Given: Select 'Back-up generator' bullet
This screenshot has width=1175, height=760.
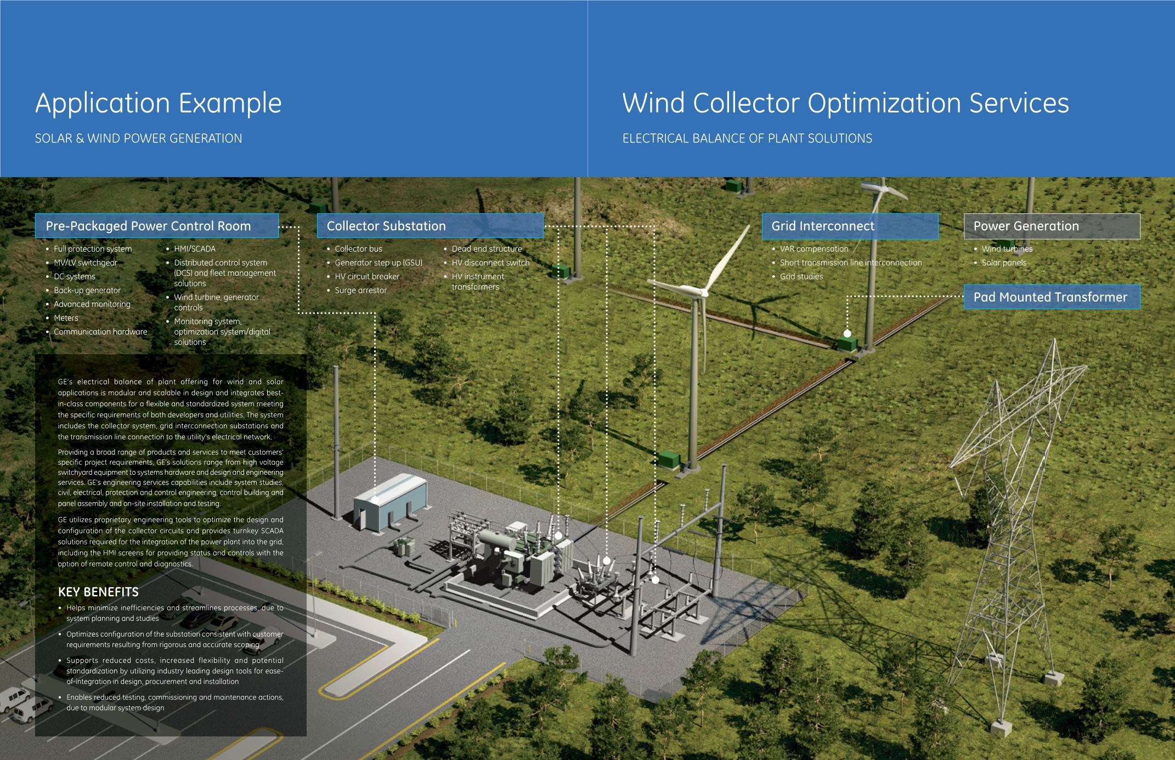Looking at the screenshot, I should click(83, 290).
